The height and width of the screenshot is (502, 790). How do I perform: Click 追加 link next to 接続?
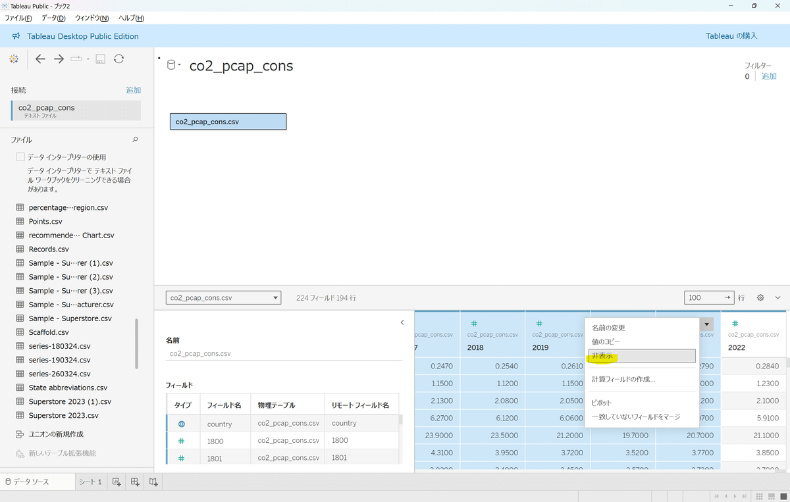pos(134,90)
